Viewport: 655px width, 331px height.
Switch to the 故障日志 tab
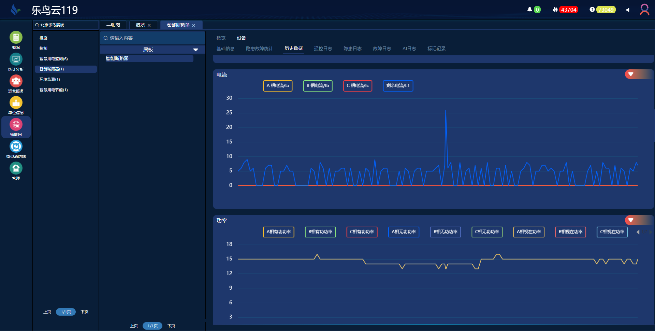pyautogui.click(x=382, y=49)
